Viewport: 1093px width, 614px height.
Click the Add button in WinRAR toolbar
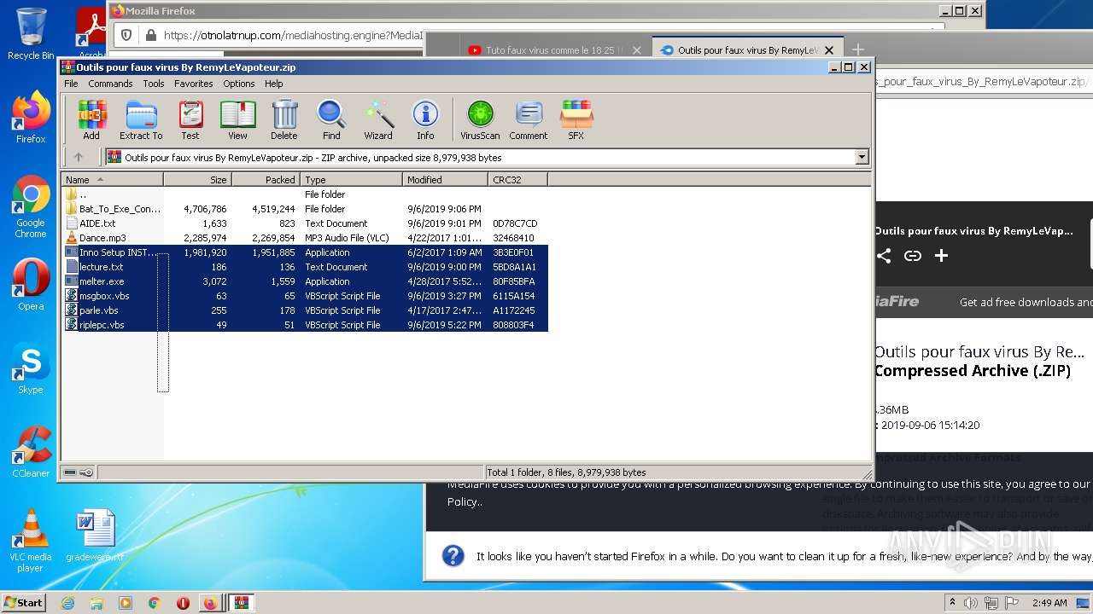[91, 120]
